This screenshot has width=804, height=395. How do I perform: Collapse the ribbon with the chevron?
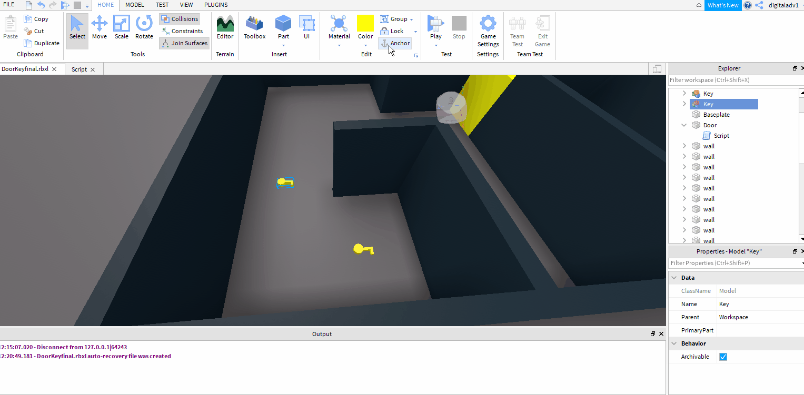(699, 5)
